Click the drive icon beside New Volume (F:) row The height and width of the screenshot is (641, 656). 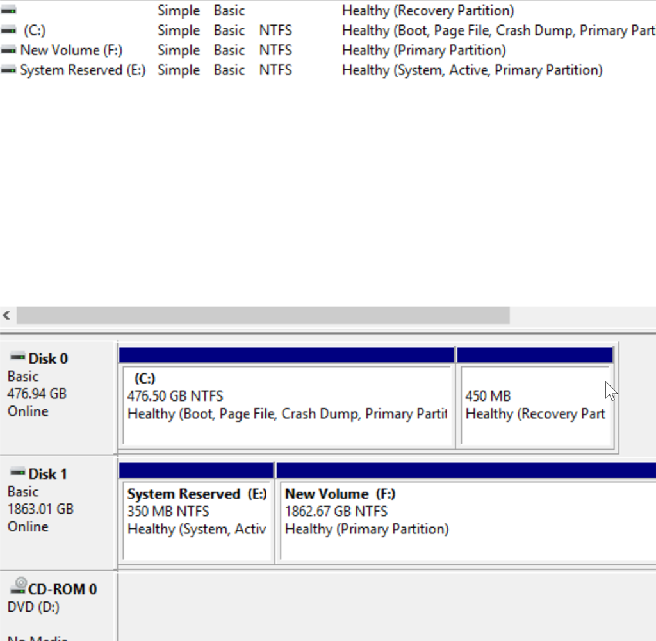tap(9, 50)
